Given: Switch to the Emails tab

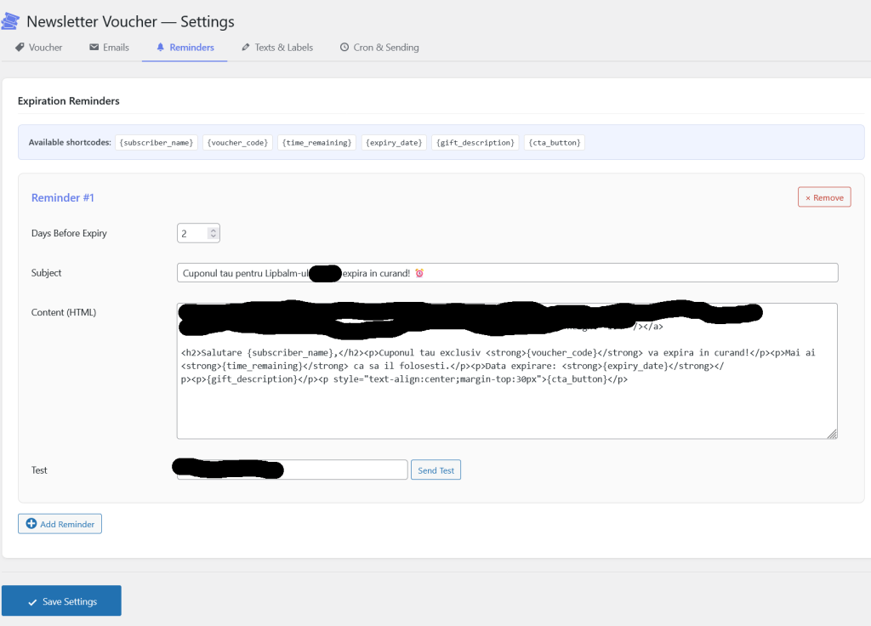Looking at the screenshot, I should point(108,48).
